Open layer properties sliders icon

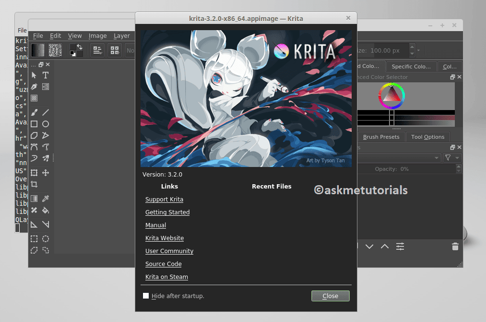(x=400, y=246)
